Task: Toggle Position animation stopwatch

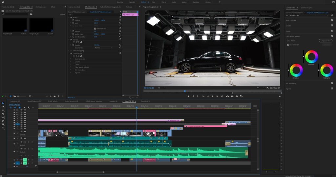Action: click(x=73, y=20)
